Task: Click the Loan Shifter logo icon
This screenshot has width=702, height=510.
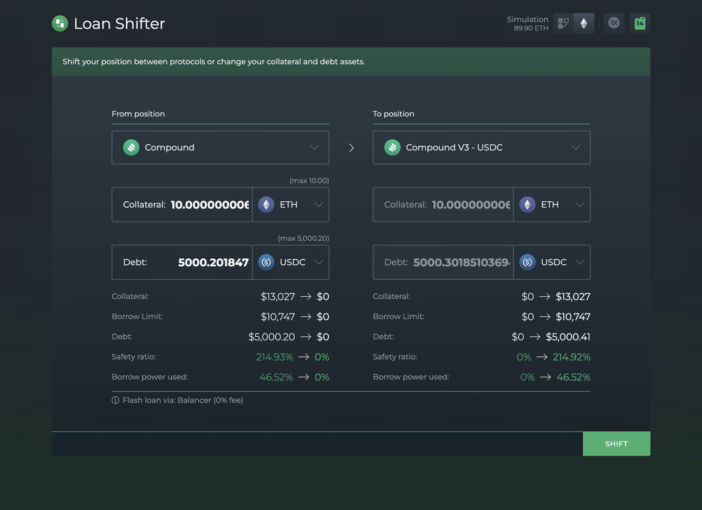Action: pos(60,23)
